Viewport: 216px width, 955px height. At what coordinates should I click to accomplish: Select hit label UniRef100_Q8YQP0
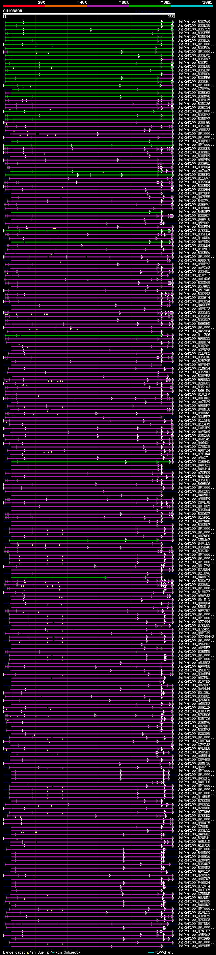(x=194, y=193)
